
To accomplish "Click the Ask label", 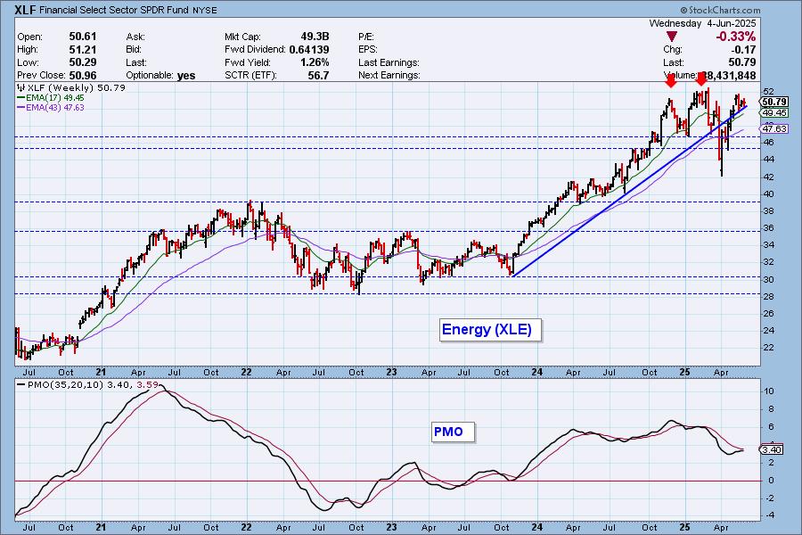I will pyautogui.click(x=135, y=37).
